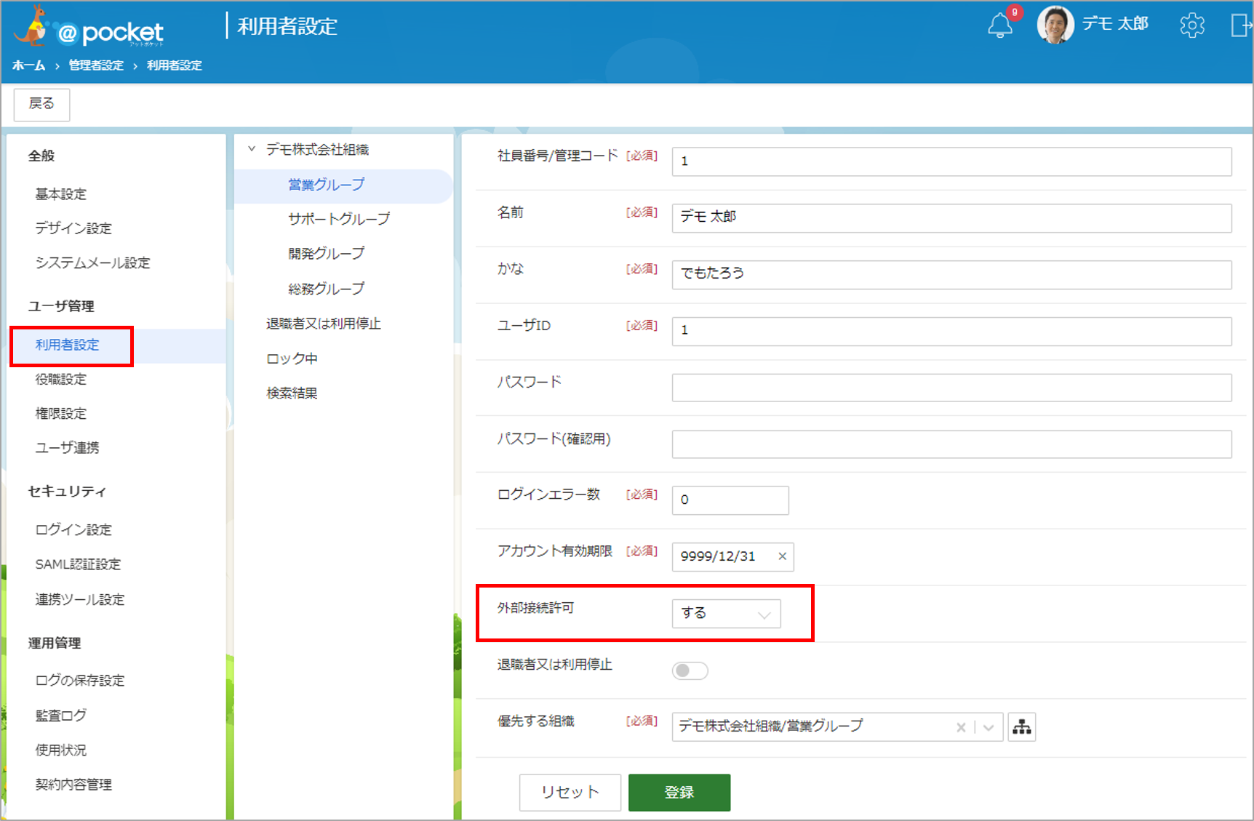Viewport: 1254px width, 821px height.
Task: Expand the 優先する組織 dropdown arrow
Action: (x=989, y=727)
